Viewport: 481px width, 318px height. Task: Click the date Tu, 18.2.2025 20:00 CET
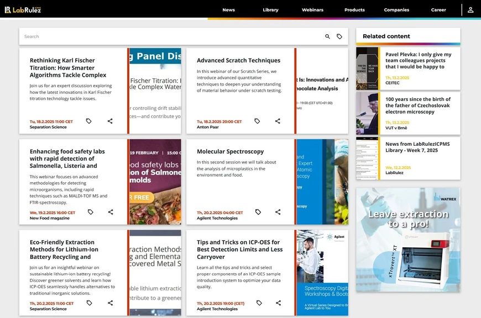point(219,121)
